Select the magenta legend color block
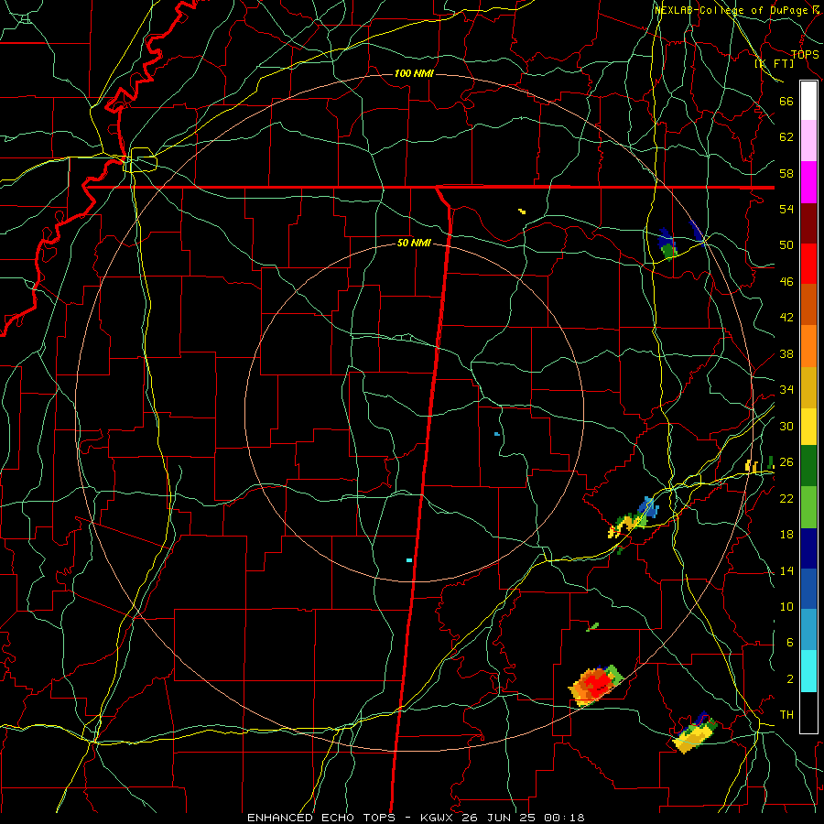 click(808, 182)
